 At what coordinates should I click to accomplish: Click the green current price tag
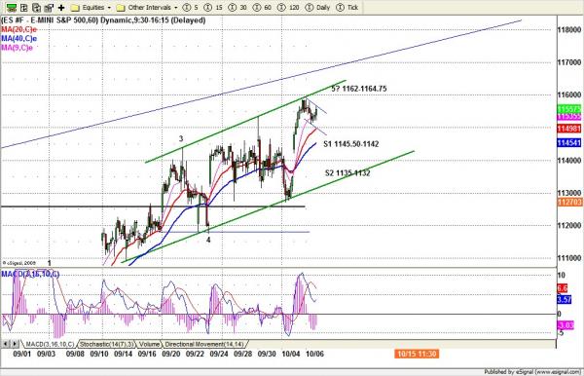tap(569, 109)
